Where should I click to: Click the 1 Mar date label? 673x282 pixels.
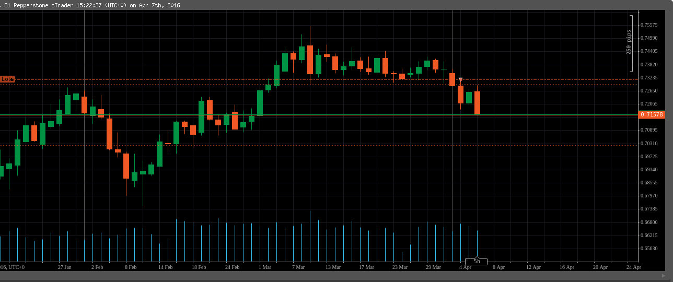pos(265,267)
